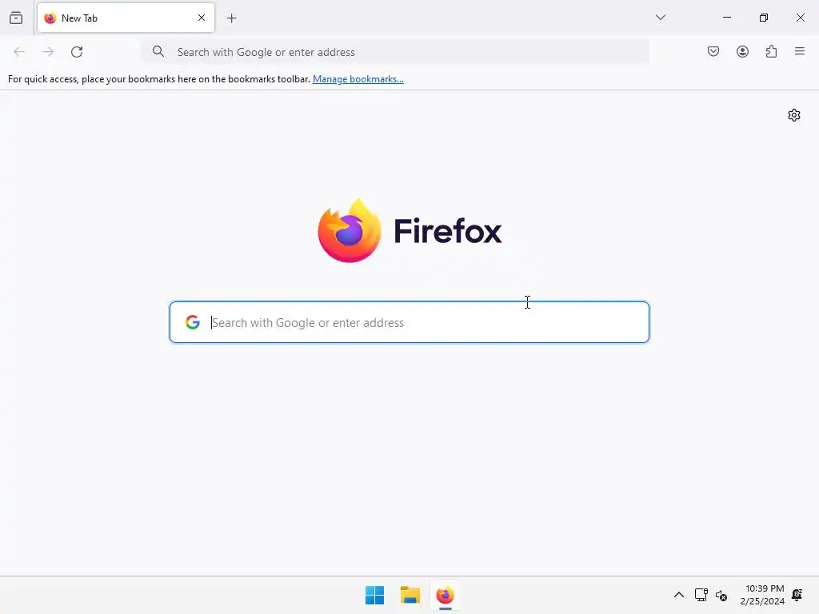Image resolution: width=819 pixels, height=614 pixels.
Task: Reload the current page
Action: (x=77, y=52)
